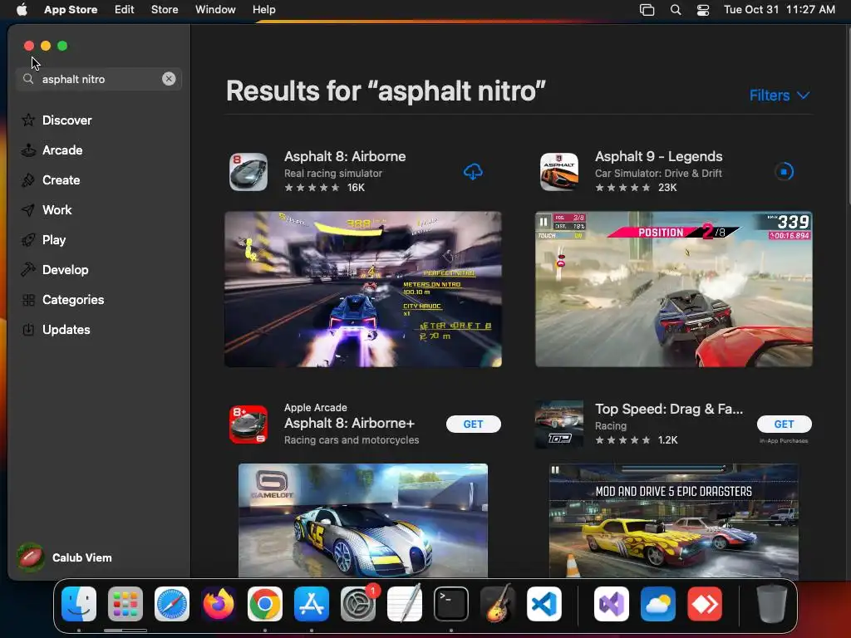
Task: View Asphalt 8: Airborne gameplay screenshot
Action: (x=363, y=289)
